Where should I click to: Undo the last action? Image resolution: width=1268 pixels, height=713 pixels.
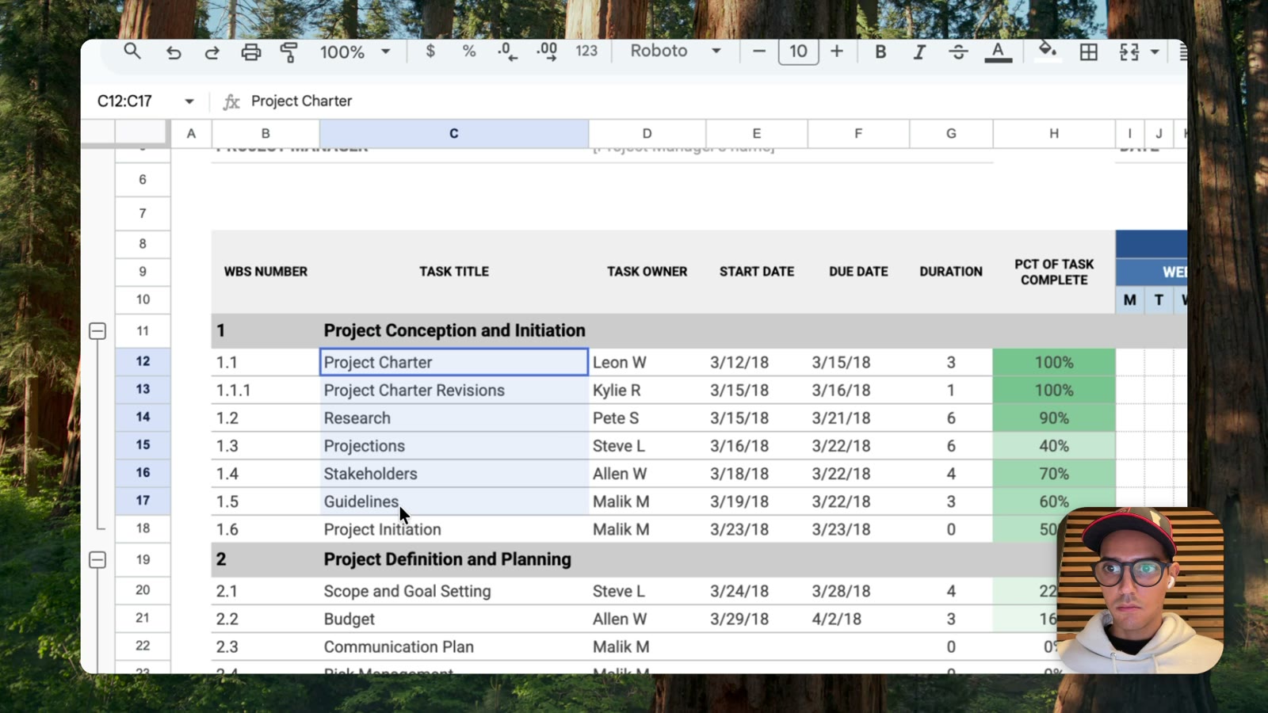click(x=174, y=52)
